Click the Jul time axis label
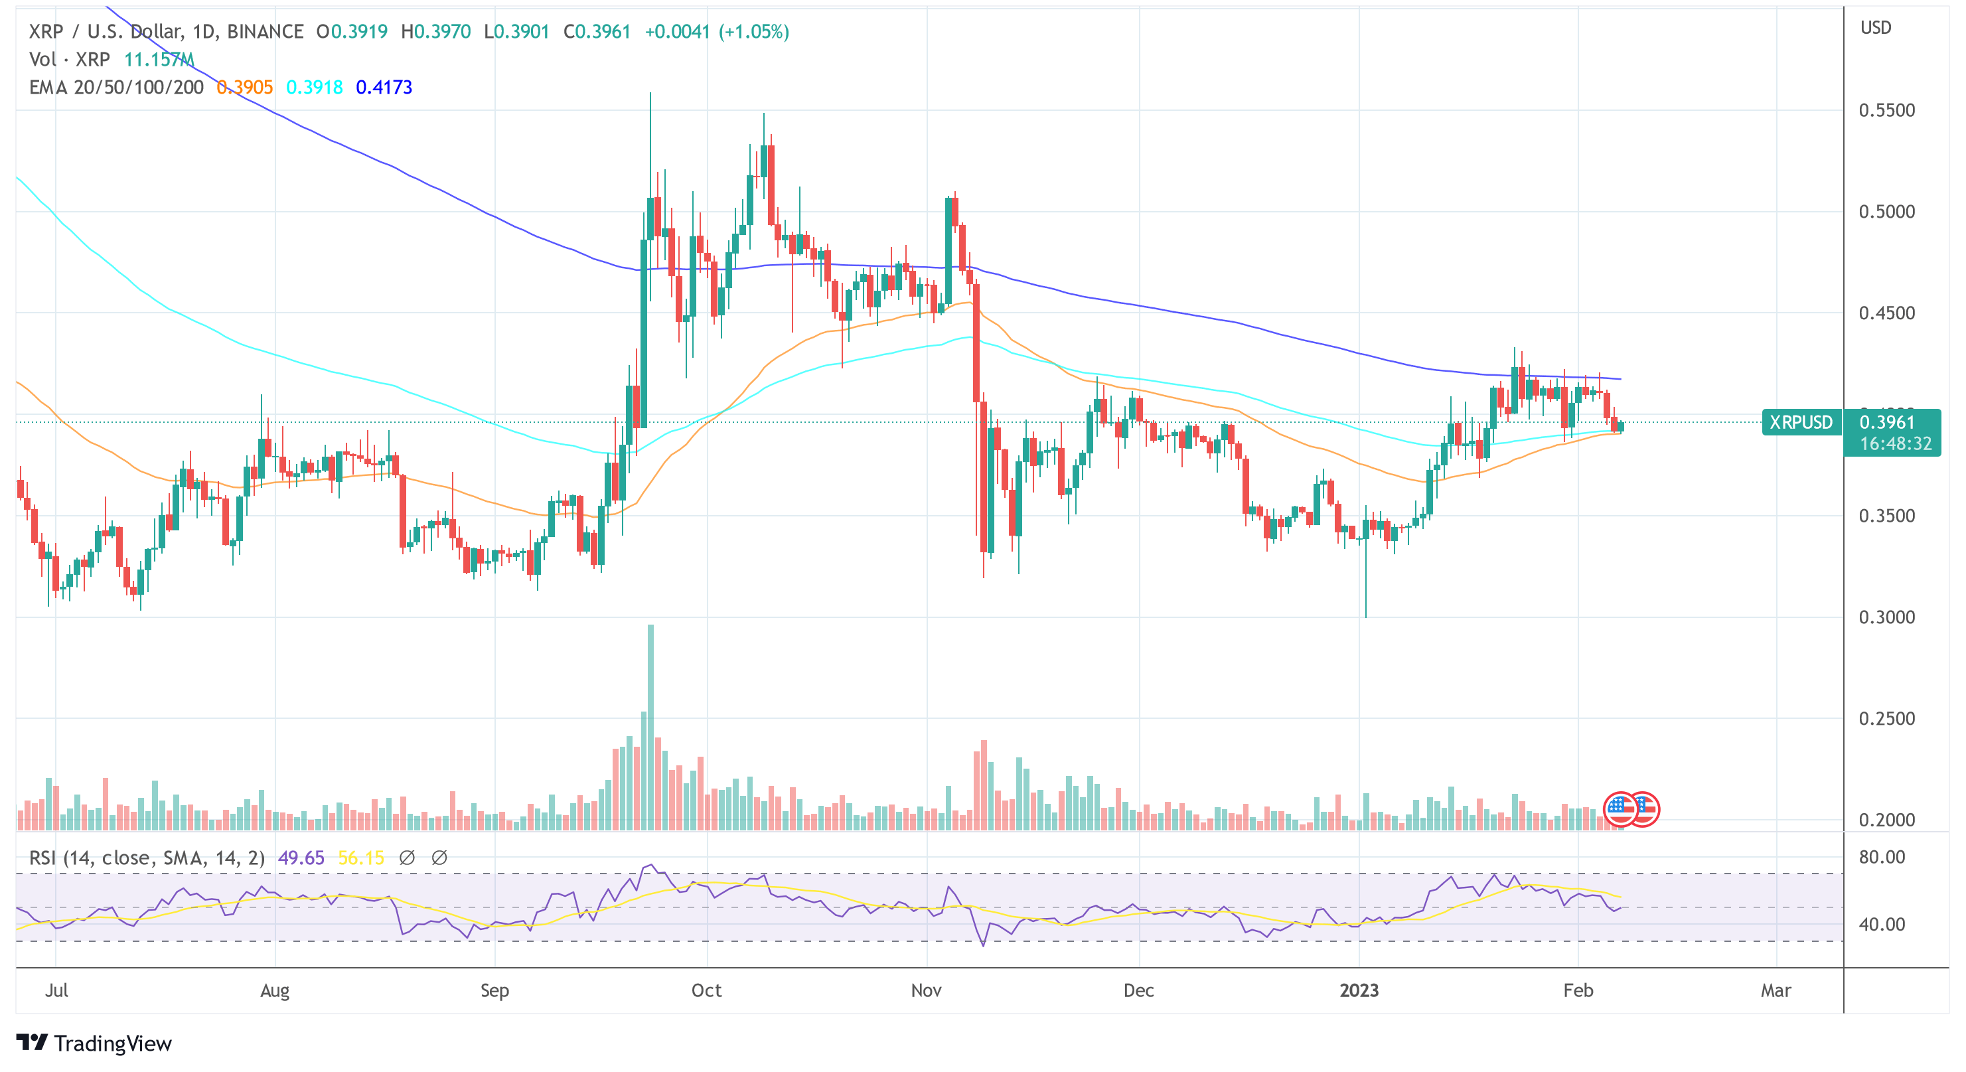Viewport: 1966px width, 1072px height. [56, 990]
